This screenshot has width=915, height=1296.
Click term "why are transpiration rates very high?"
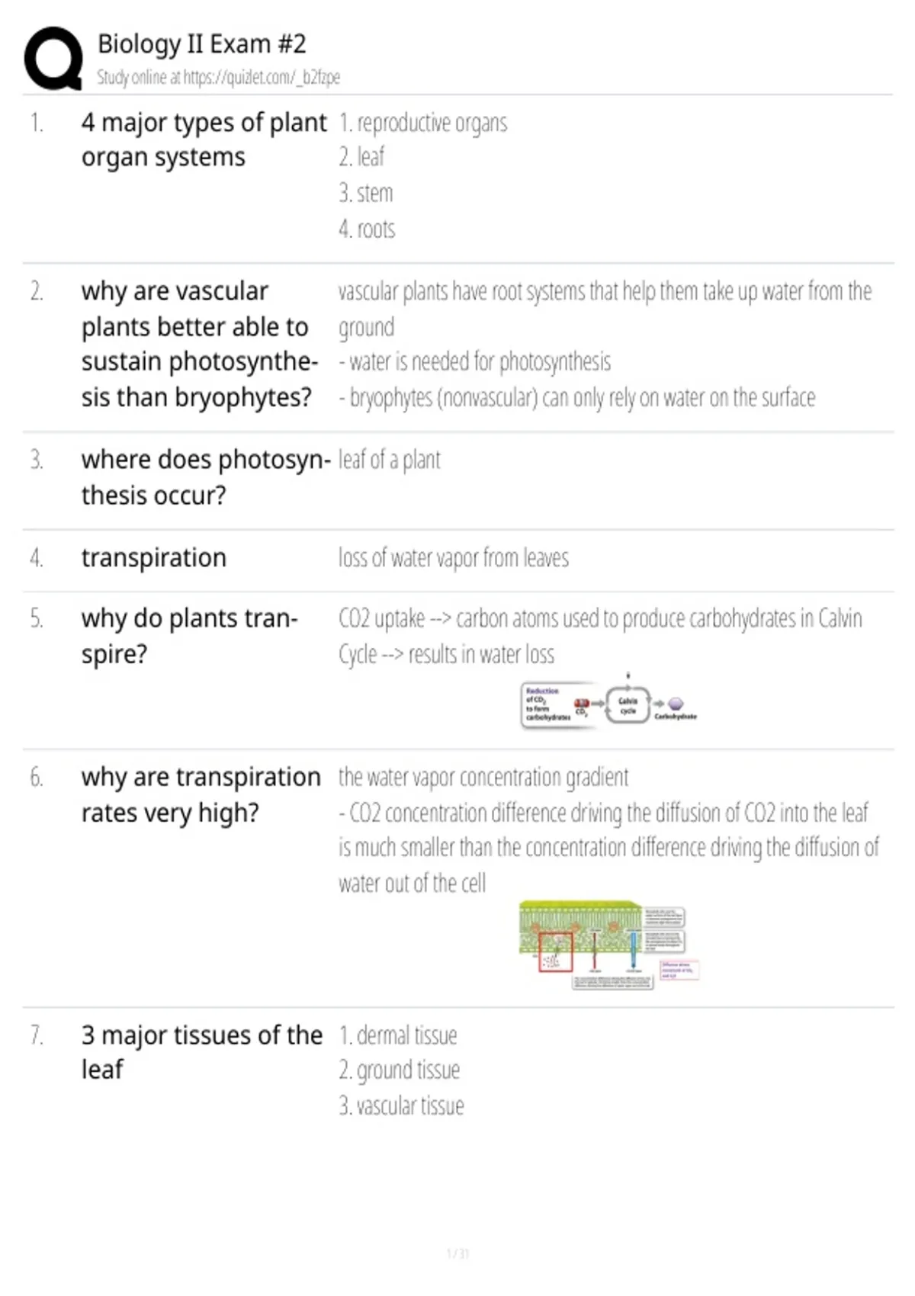click(x=201, y=794)
